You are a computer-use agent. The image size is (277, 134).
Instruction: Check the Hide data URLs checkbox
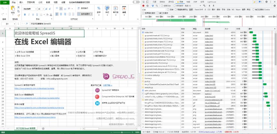point(175,10)
